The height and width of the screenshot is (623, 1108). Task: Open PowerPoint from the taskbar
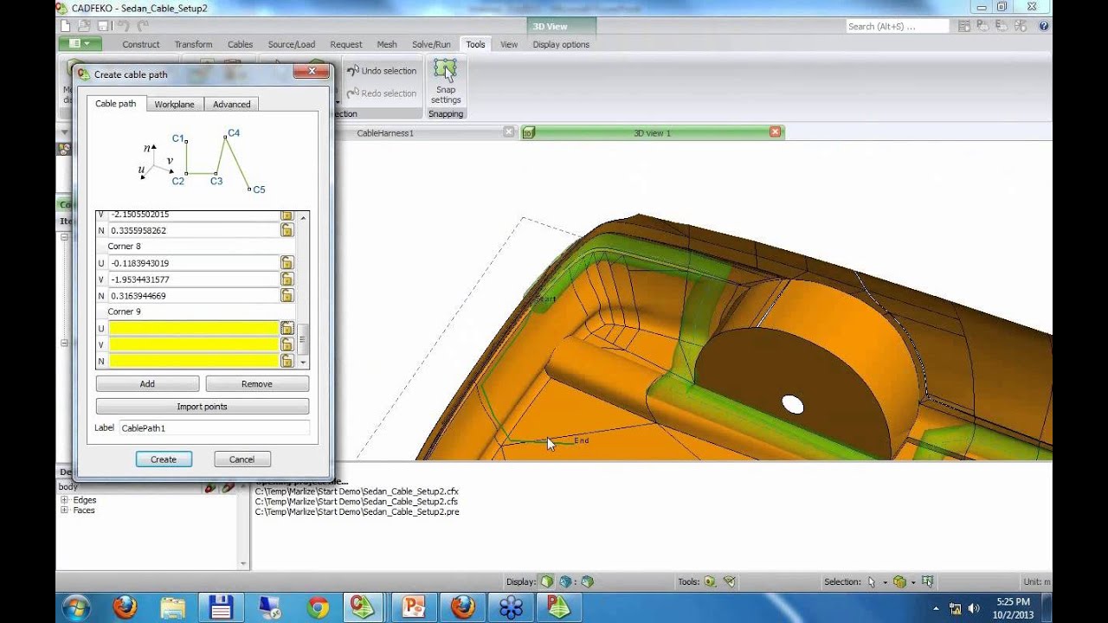coord(414,608)
